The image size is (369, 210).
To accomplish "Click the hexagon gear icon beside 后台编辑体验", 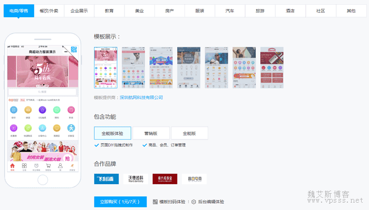I will coord(193,202).
